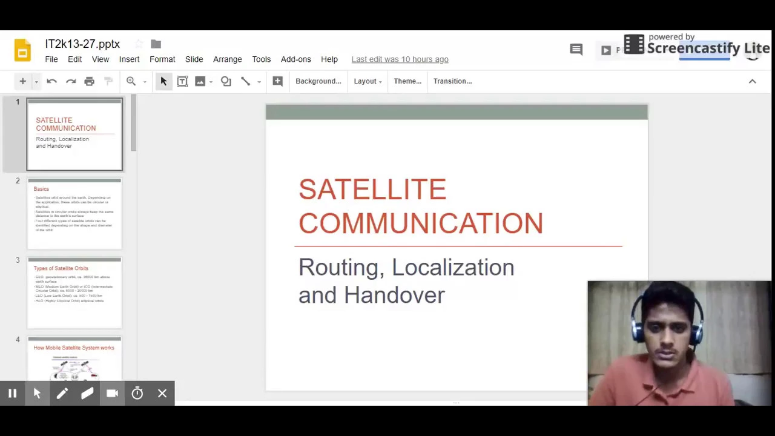775x436 pixels.
Task: Select the Screencastify pen tool
Action: (x=62, y=394)
